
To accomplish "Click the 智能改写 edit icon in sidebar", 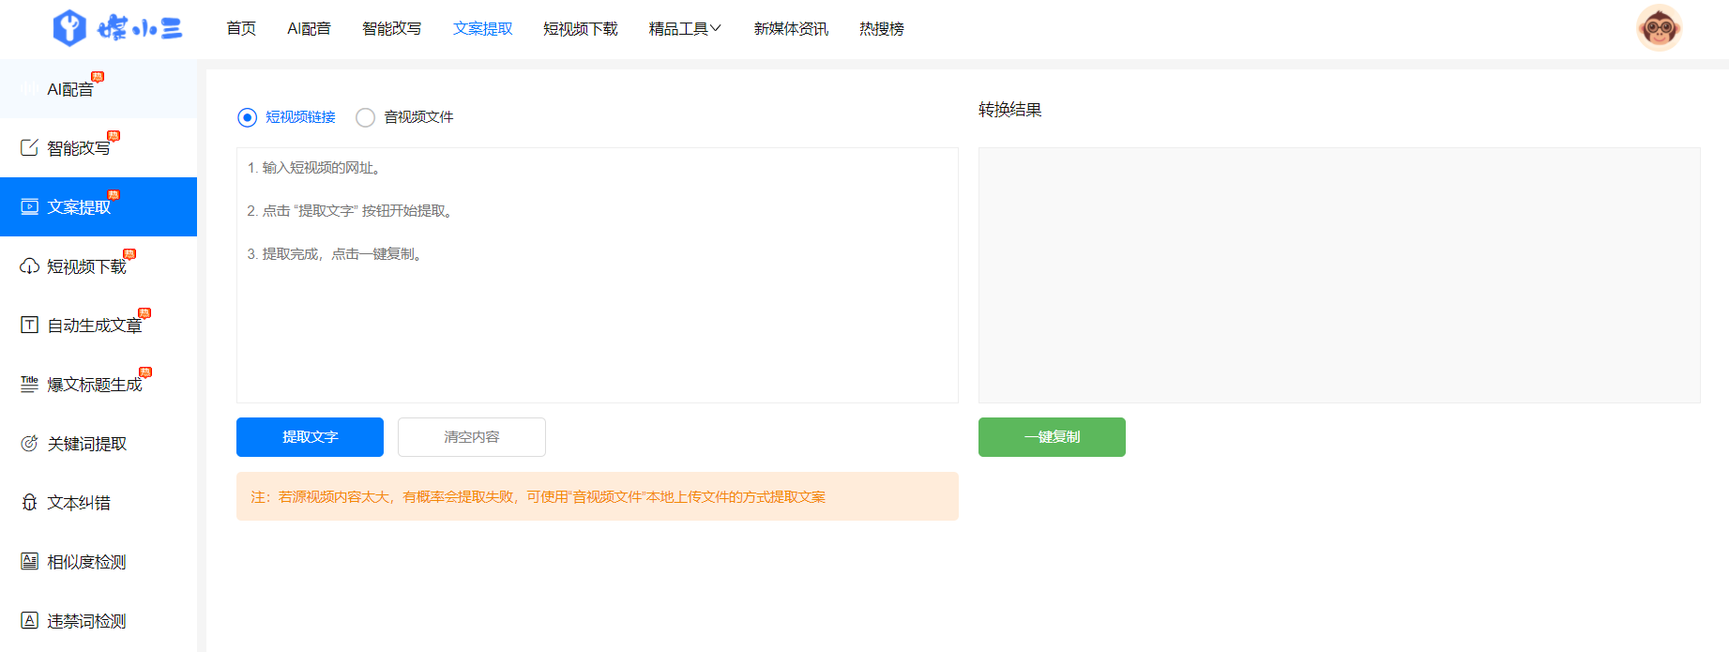I will 30,147.
